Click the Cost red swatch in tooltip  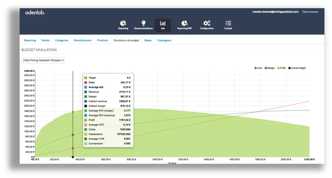point(85,82)
